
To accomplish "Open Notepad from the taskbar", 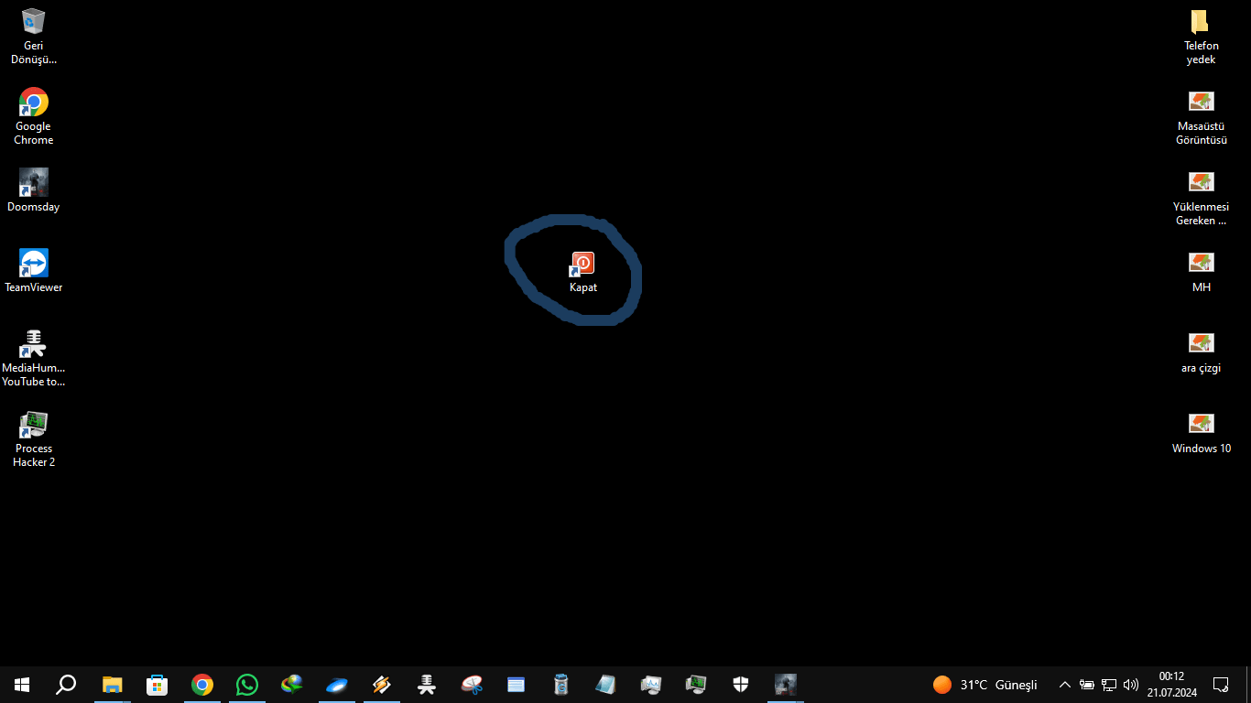I will coord(605,685).
